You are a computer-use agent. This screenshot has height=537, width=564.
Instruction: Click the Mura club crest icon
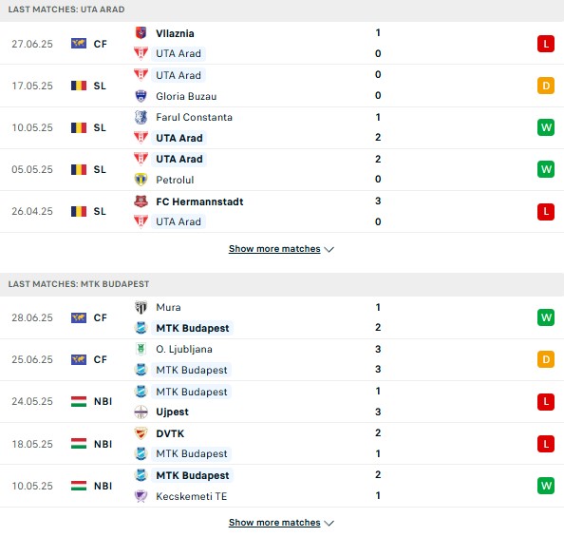pyautogui.click(x=141, y=307)
